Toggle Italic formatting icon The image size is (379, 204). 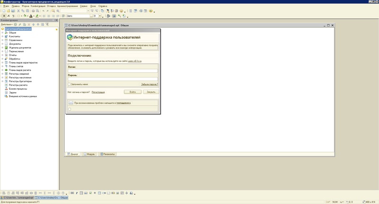click(9, 16)
